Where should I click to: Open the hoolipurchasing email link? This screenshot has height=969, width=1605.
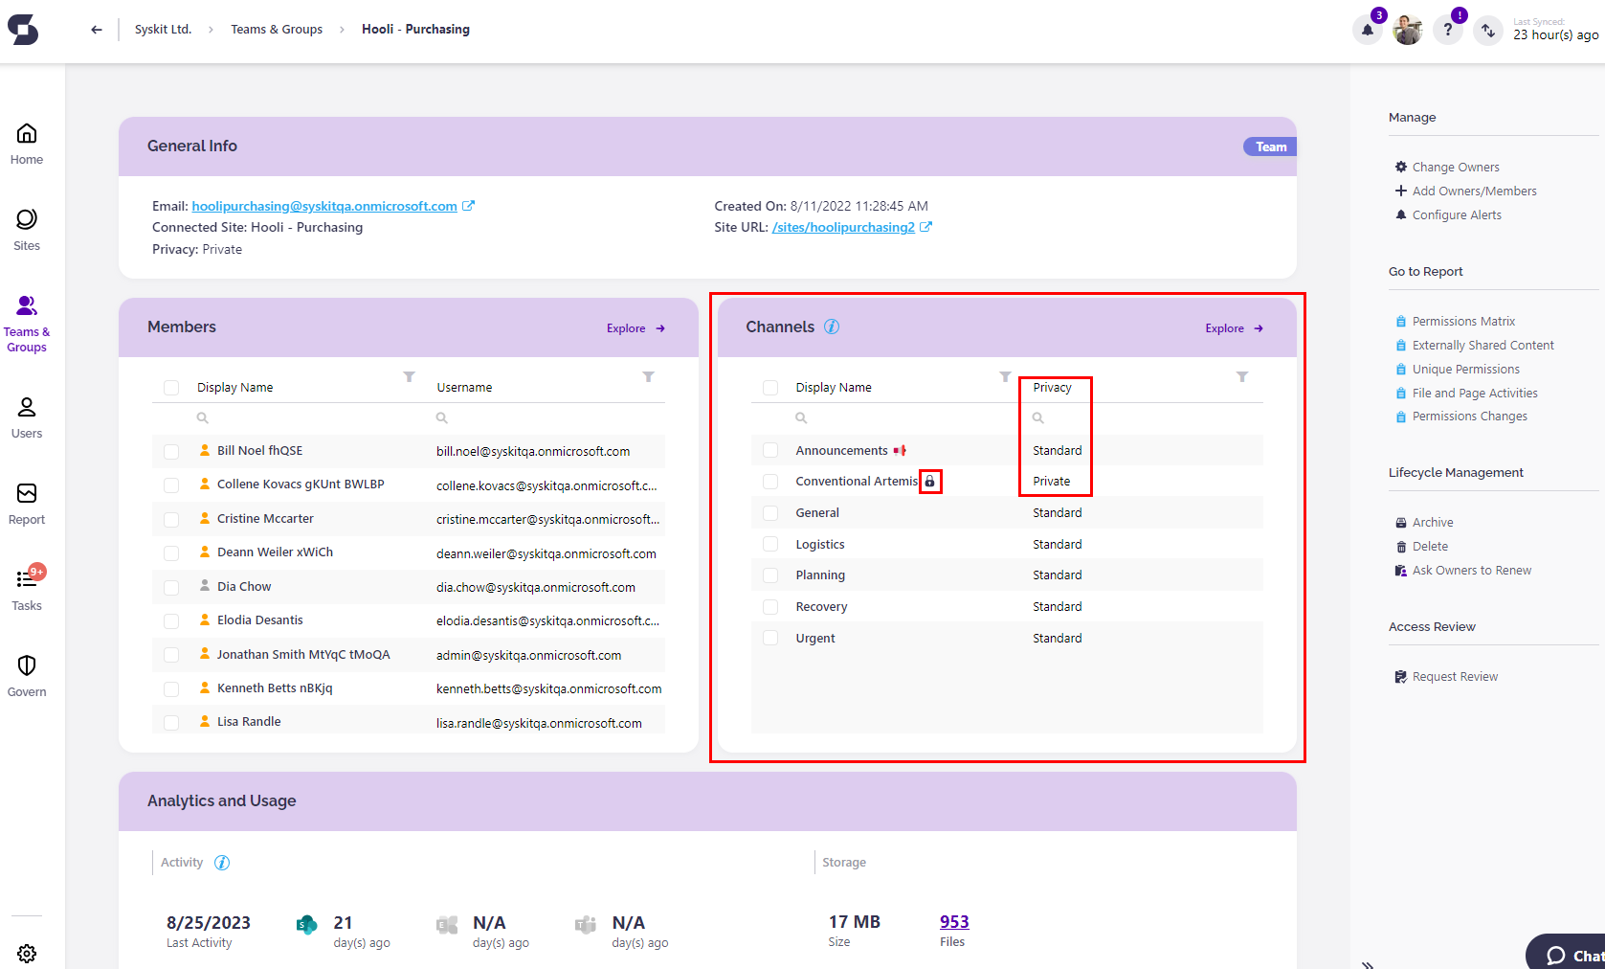323,206
